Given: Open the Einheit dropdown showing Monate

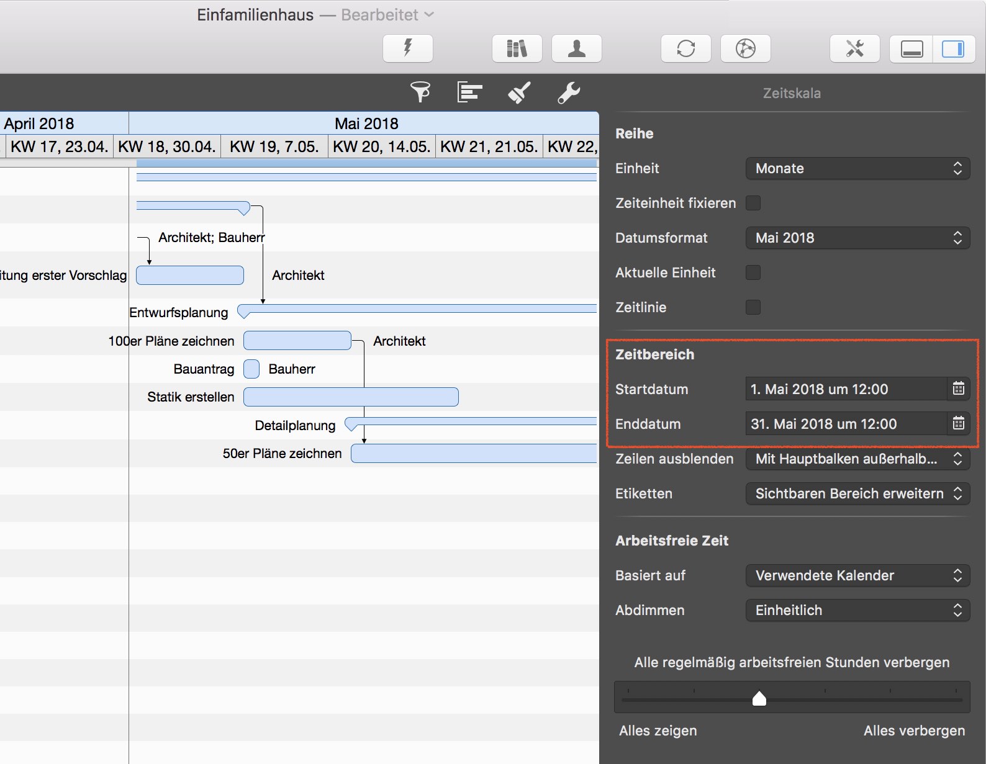Looking at the screenshot, I should coord(857,168).
